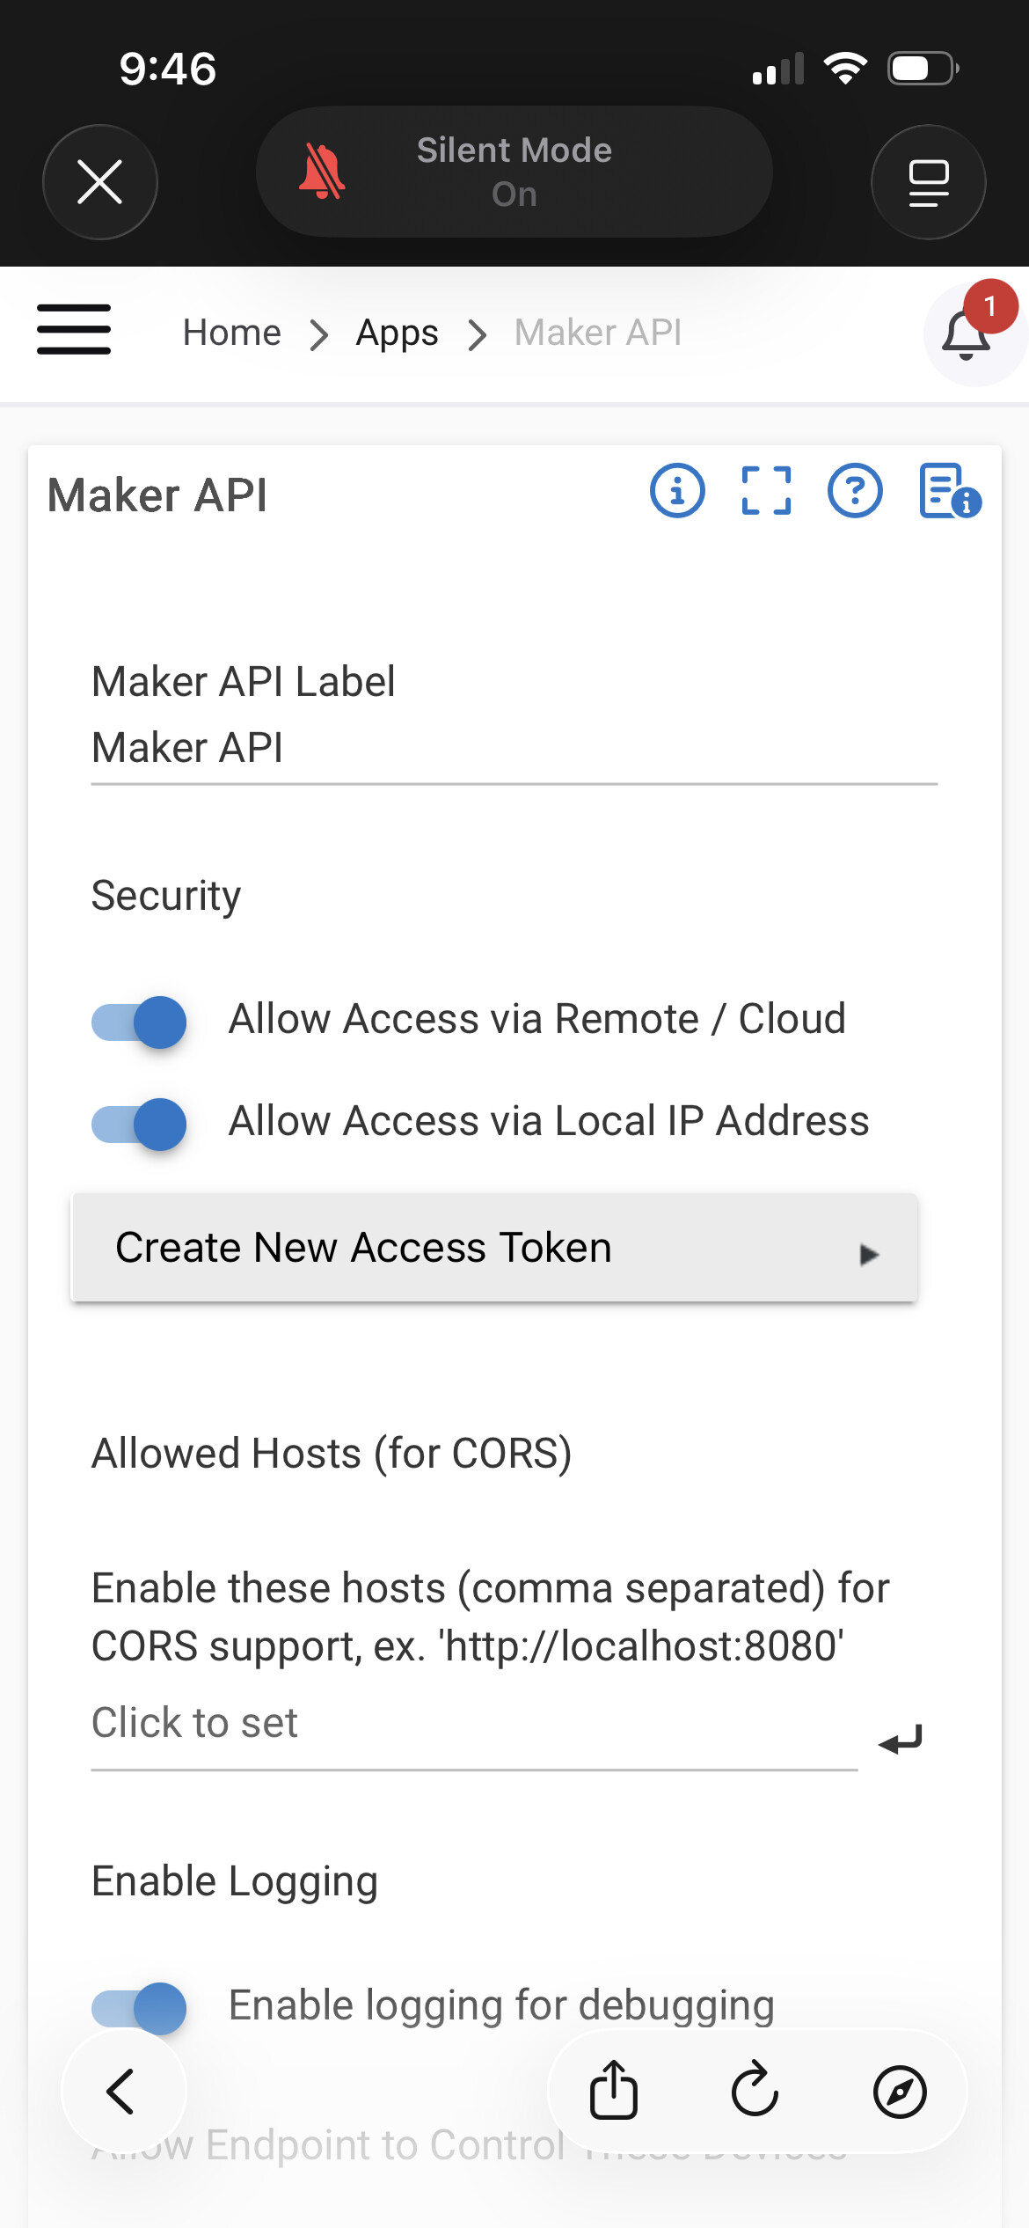Open the compass browser icon
Viewport: 1029px width, 2228px height.
[x=900, y=2092]
